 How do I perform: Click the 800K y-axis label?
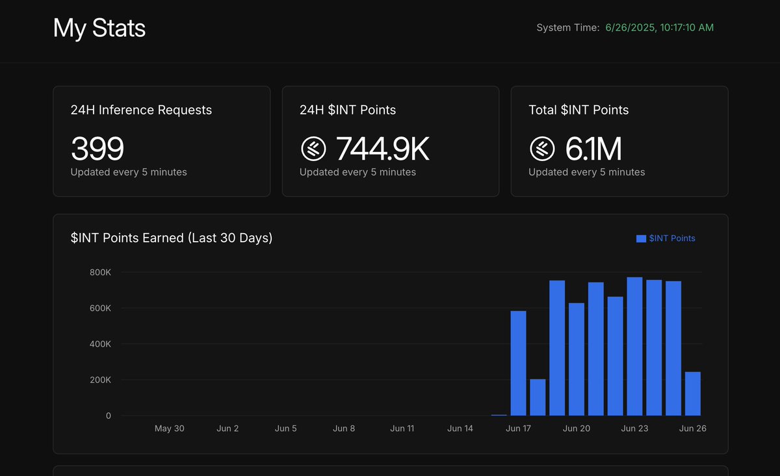(101, 272)
